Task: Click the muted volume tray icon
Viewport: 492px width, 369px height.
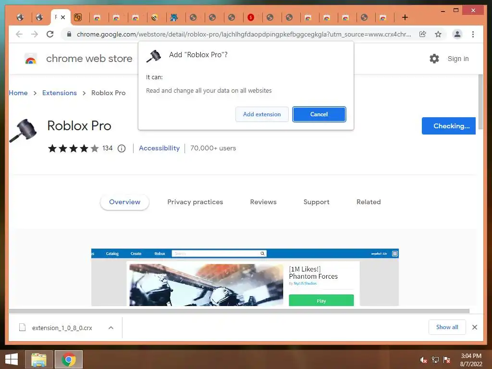Action: coord(423,360)
